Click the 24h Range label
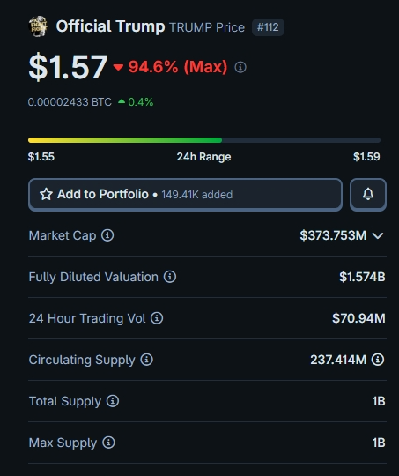This screenshot has width=399, height=476. pos(203,157)
